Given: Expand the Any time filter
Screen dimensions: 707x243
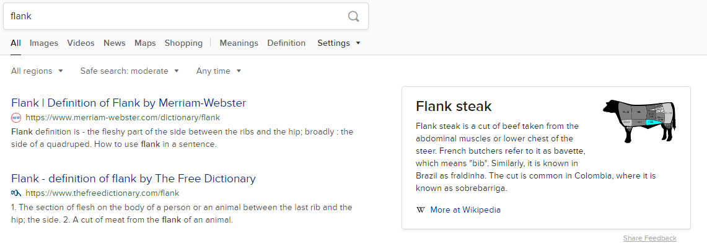Looking at the screenshot, I should pos(219,71).
